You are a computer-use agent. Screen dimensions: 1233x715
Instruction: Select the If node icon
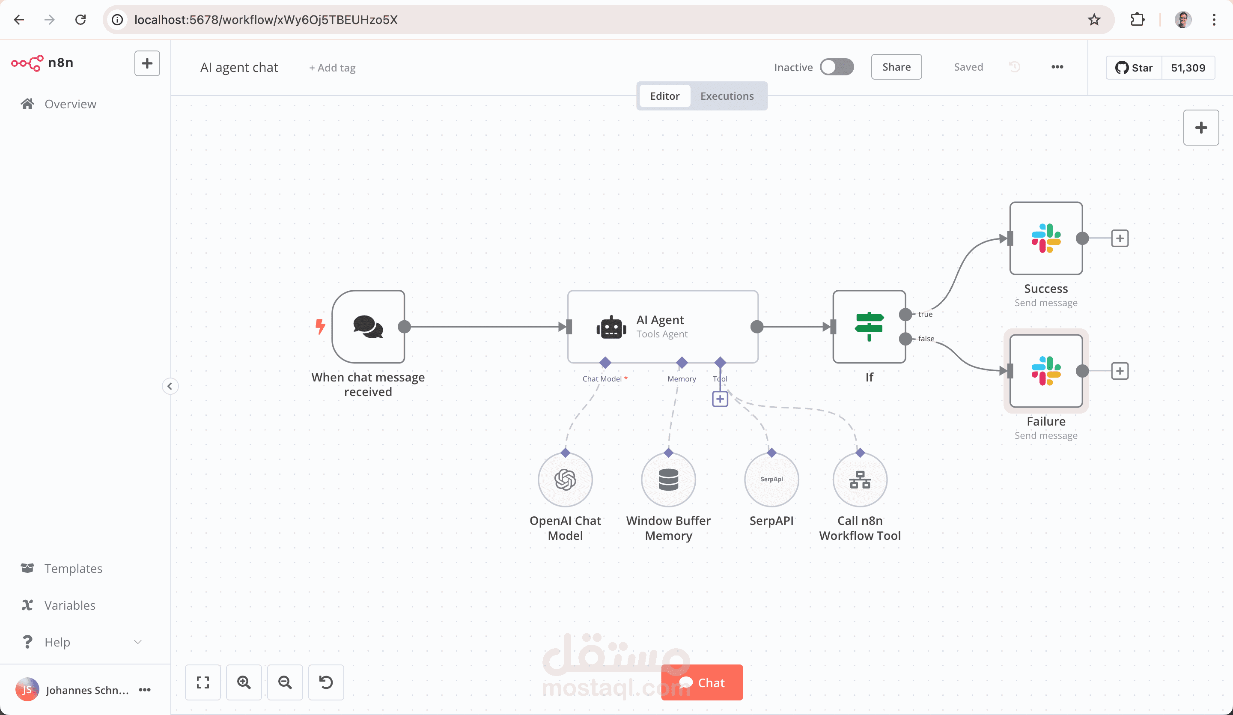click(869, 326)
